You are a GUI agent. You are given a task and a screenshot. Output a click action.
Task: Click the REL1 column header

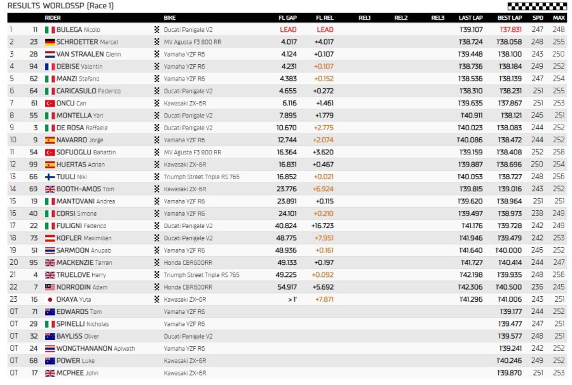tap(364, 18)
